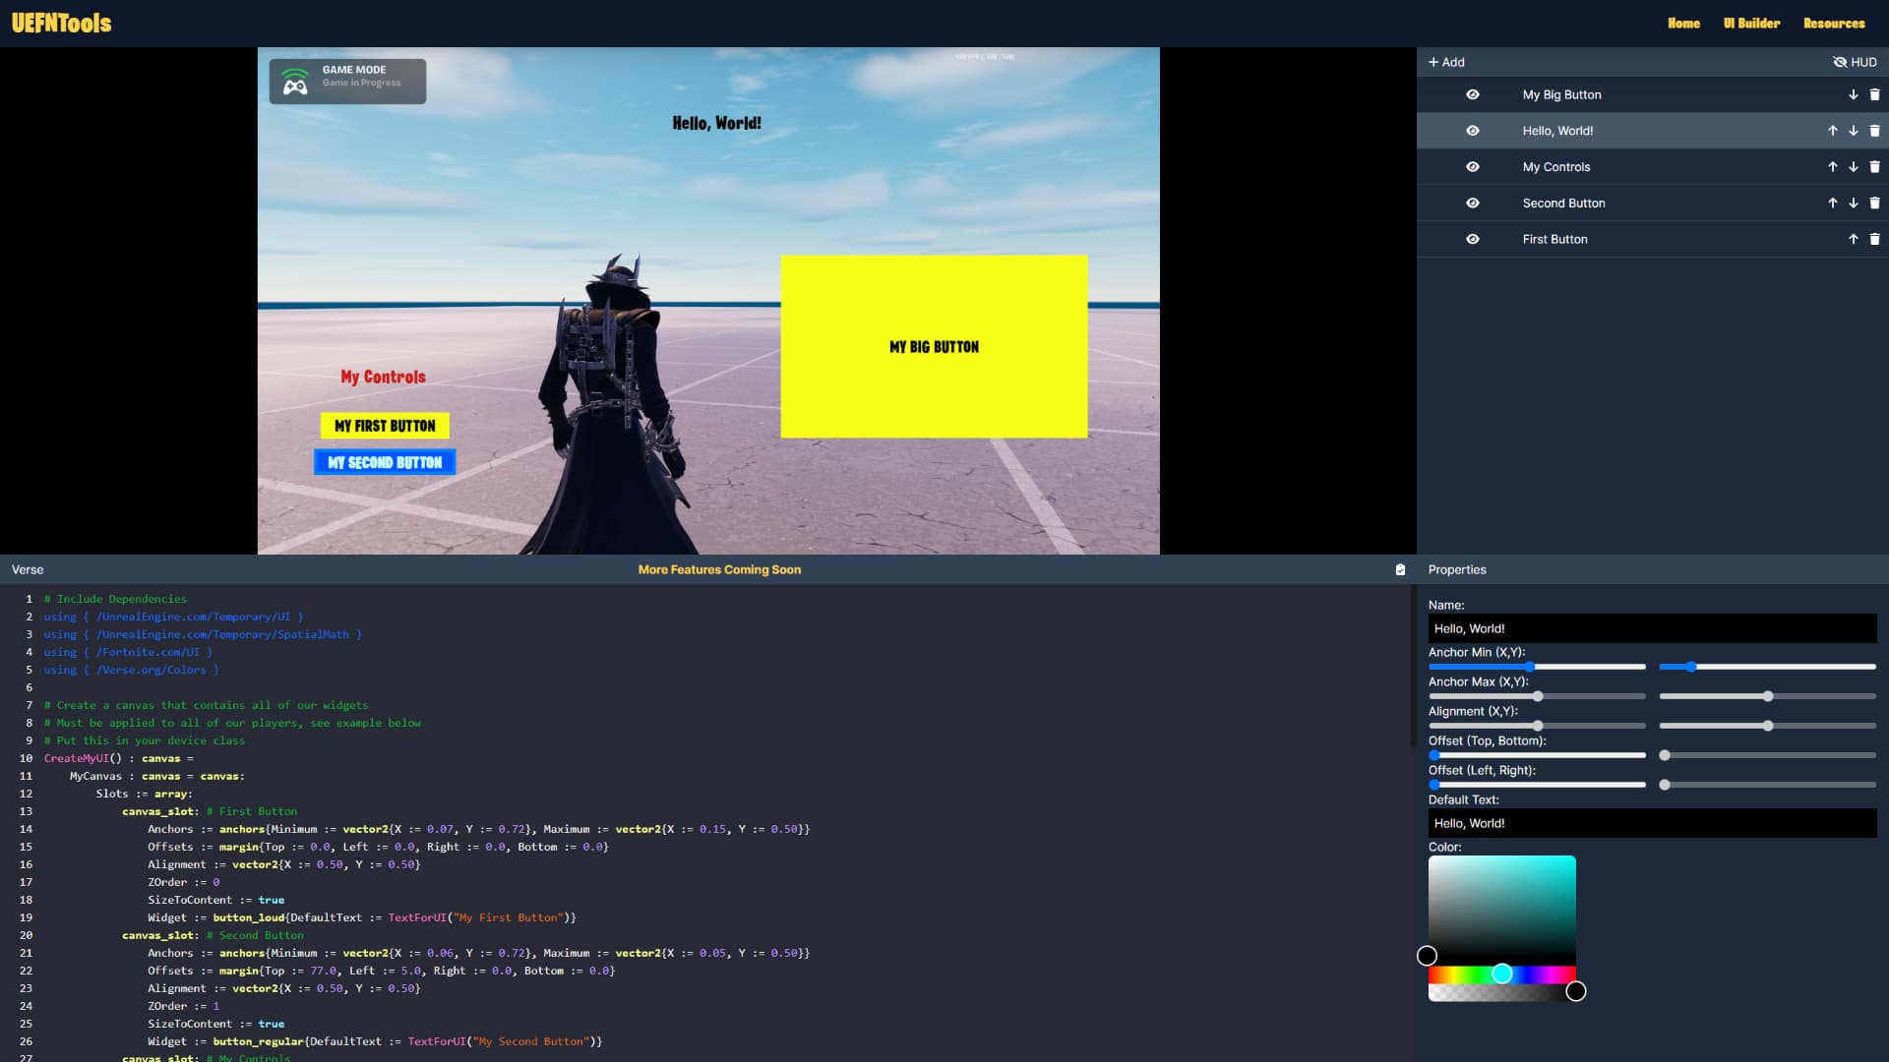Image resolution: width=1889 pixels, height=1062 pixels.
Task: Click the Default Text input field
Action: click(x=1651, y=823)
